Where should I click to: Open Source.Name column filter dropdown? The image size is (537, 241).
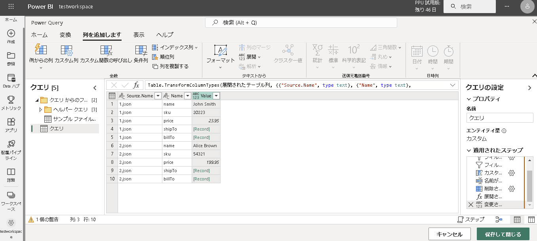tap(158, 96)
